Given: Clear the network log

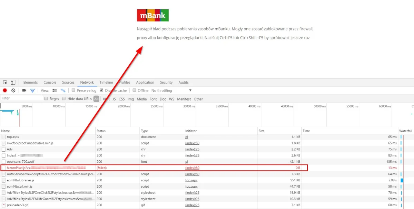Looking at the screenshot, I should [x=13, y=91].
